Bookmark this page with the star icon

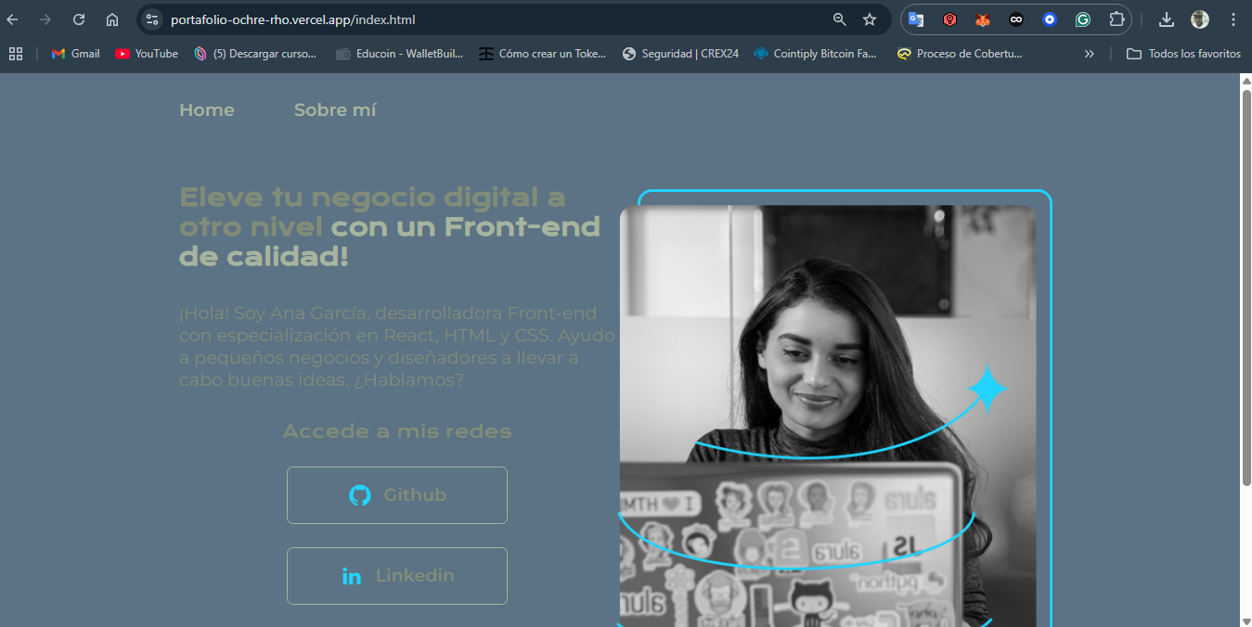pos(870,19)
